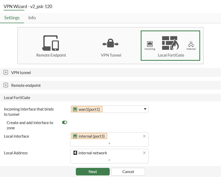Add another local address with plus
The width and height of the screenshot is (221, 177).
(109, 160)
